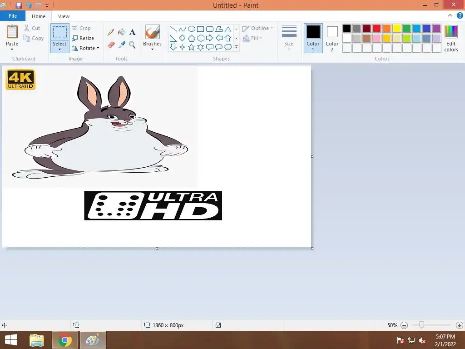Choose the Rectangle shape
Screen dimensions: 465x349
point(200,29)
